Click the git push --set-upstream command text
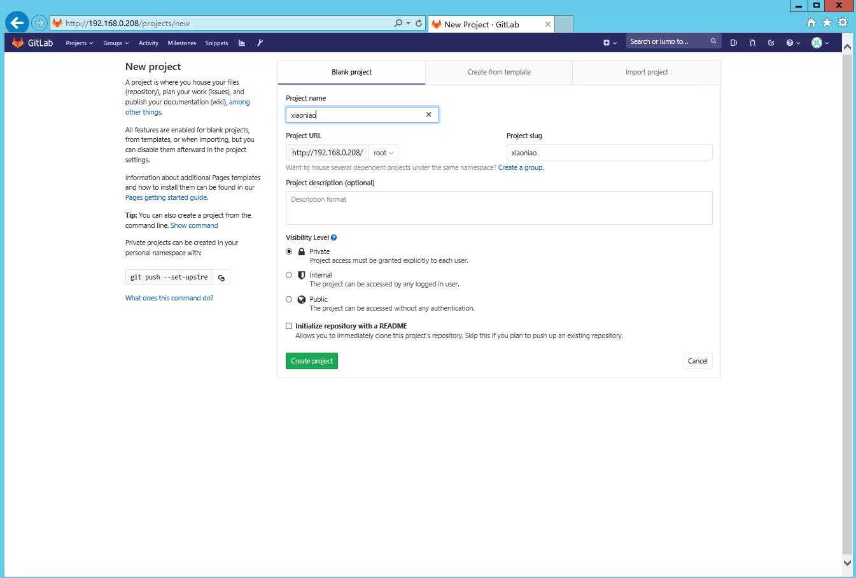856x578 pixels. click(x=169, y=278)
